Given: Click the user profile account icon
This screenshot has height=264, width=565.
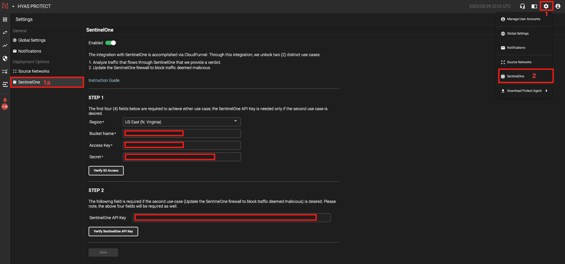Looking at the screenshot, I should 558,6.
